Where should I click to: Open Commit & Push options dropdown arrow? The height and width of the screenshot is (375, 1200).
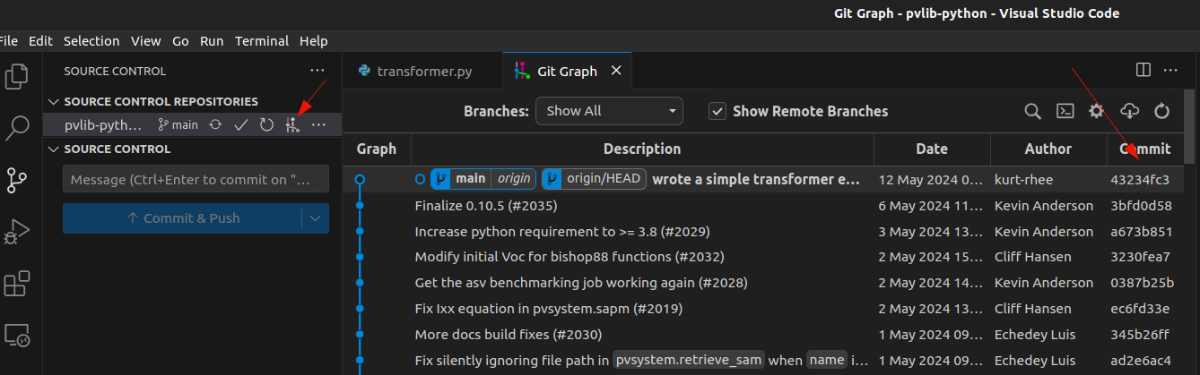[315, 218]
